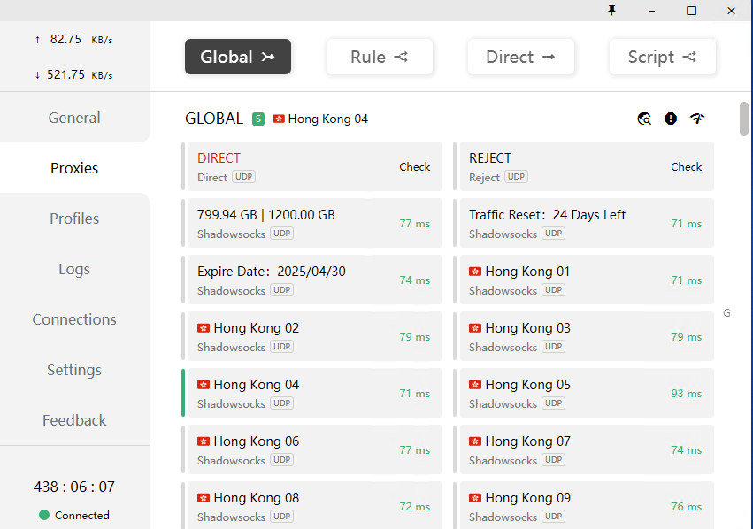Open the Profiles tab in sidebar
Image resolution: width=753 pixels, height=529 pixels.
[x=74, y=218]
